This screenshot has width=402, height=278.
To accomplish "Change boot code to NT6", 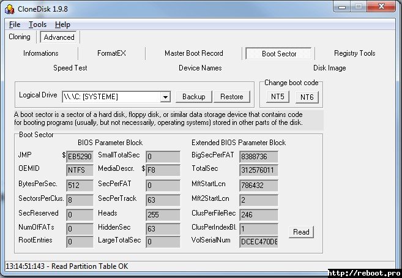I will (307, 97).
